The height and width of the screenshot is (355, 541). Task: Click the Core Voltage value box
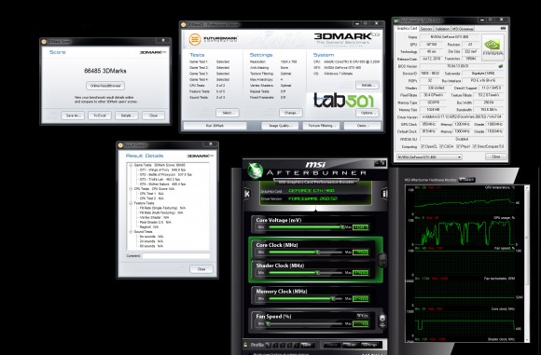361,227
